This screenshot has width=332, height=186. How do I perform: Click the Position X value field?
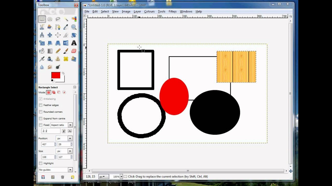tap(48, 144)
